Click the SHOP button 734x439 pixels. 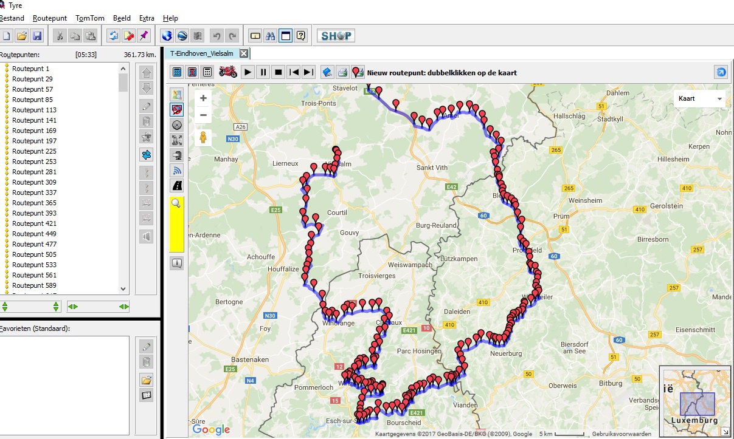click(x=336, y=36)
